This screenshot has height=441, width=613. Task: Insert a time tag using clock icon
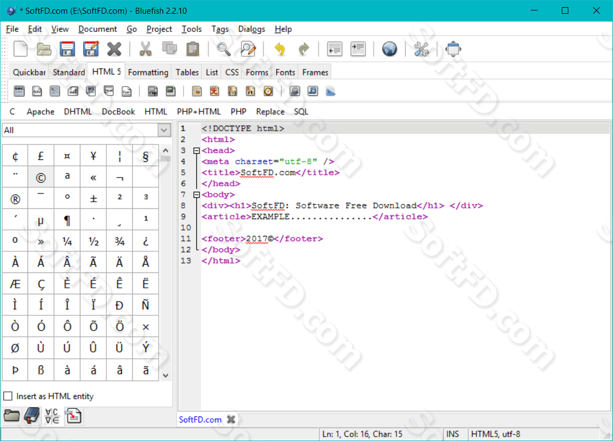(x=268, y=91)
